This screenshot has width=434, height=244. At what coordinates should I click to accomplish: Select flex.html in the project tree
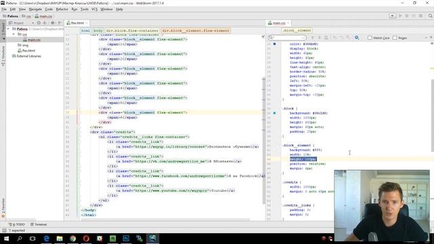click(x=26, y=51)
